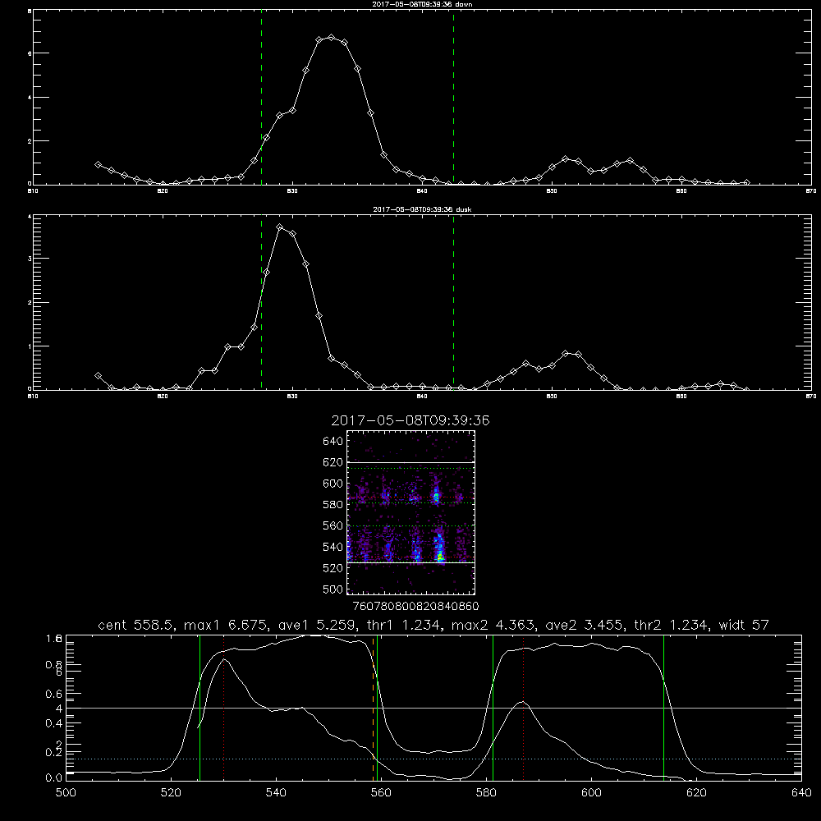Click the right green dashed line in dawn plot
The height and width of the screenshot is (821, 821).
tap(453, 98)
